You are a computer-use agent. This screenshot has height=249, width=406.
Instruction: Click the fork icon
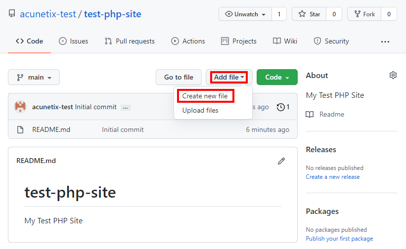(358, 14)
